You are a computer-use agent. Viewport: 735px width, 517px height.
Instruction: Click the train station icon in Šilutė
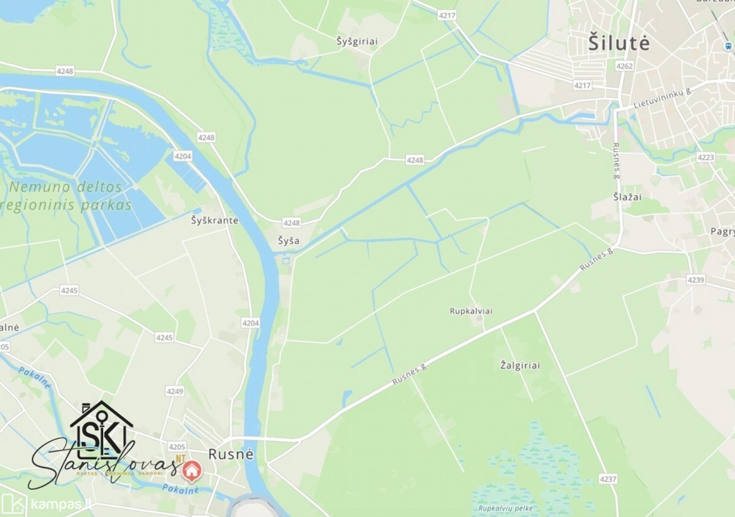pyautogui.click(x=729, y=46)
